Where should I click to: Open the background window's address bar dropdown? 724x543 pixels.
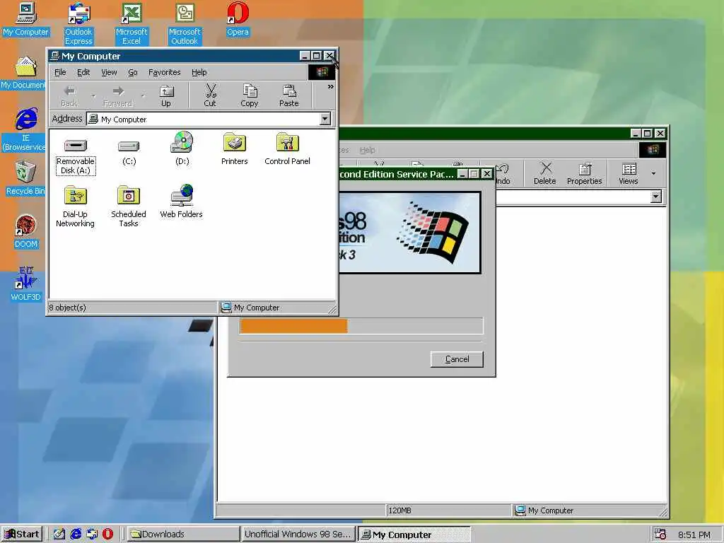click(655, 197)
